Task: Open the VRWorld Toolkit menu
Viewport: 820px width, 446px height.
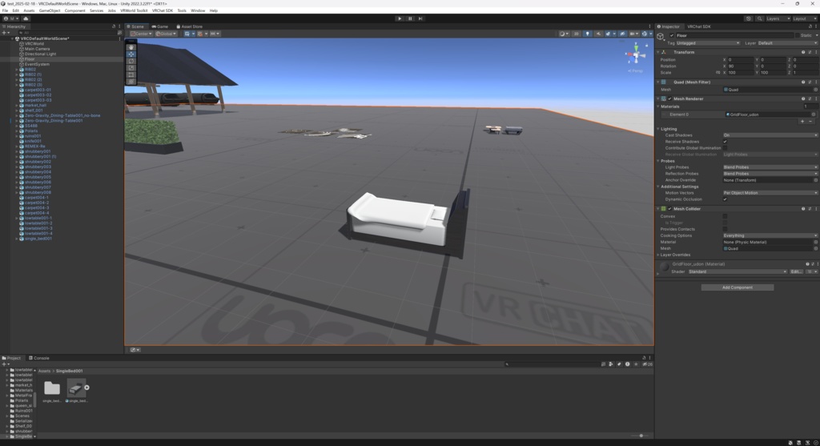Action: pos(134,10)
